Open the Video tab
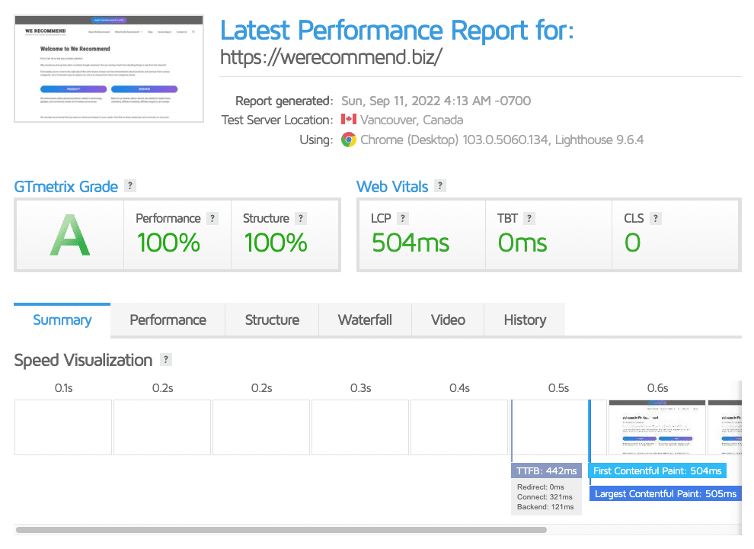Screen dimensions: 754x549 pos(448,319)
